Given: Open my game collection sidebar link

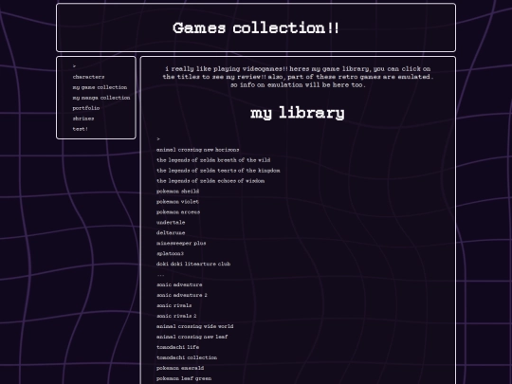Looking at the screenshot, I should pos(100,87).
